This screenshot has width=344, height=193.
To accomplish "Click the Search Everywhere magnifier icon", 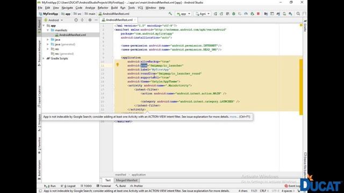I will (x=298, y=14).
